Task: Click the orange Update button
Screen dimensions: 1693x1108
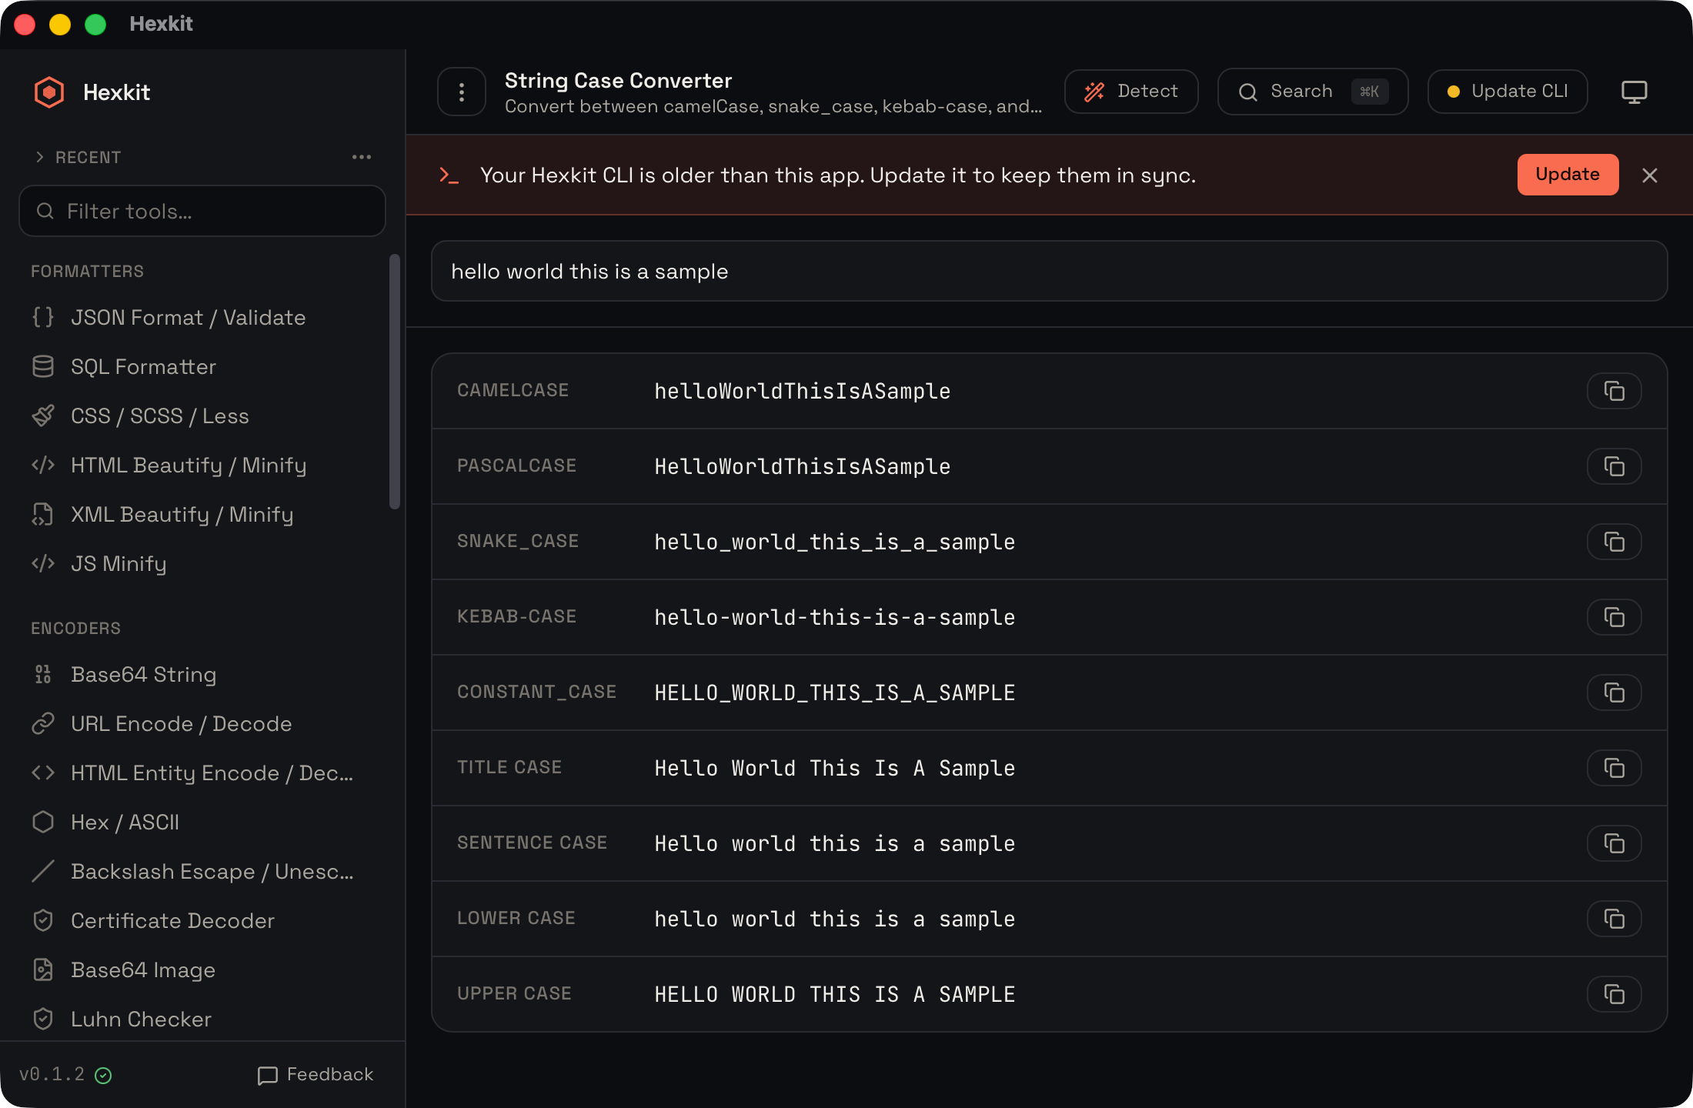Action: (x=1568, y=175)
